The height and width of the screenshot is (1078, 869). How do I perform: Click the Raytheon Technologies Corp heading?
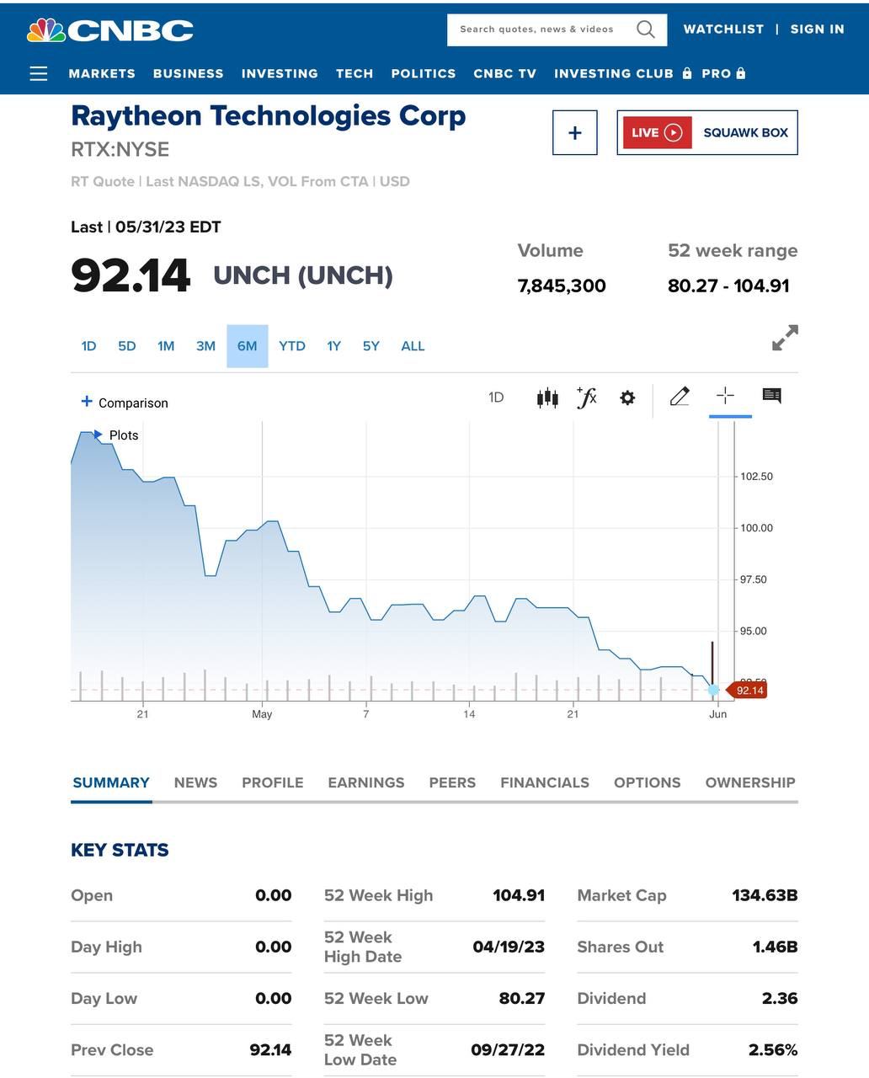click(269, 115)
